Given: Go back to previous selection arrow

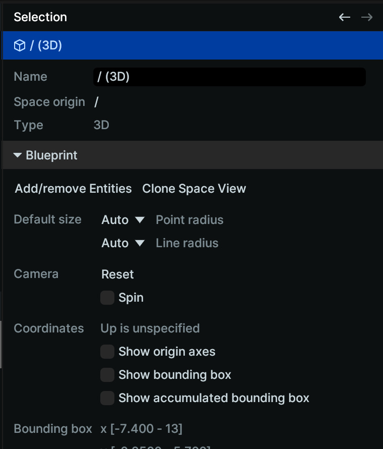Looking at the screenshot, I should 344,17.
